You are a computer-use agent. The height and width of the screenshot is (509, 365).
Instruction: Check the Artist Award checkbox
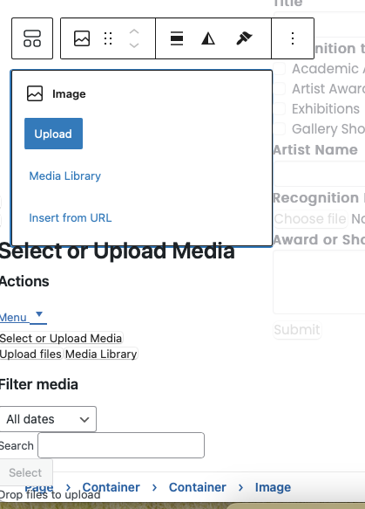click(280, 89)
